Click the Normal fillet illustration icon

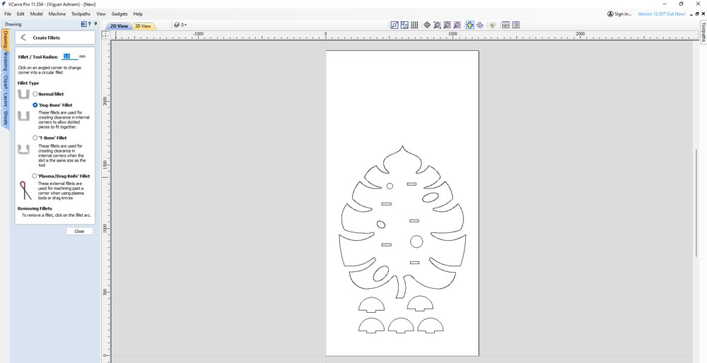pyautogui.click(x=23, y=94)
